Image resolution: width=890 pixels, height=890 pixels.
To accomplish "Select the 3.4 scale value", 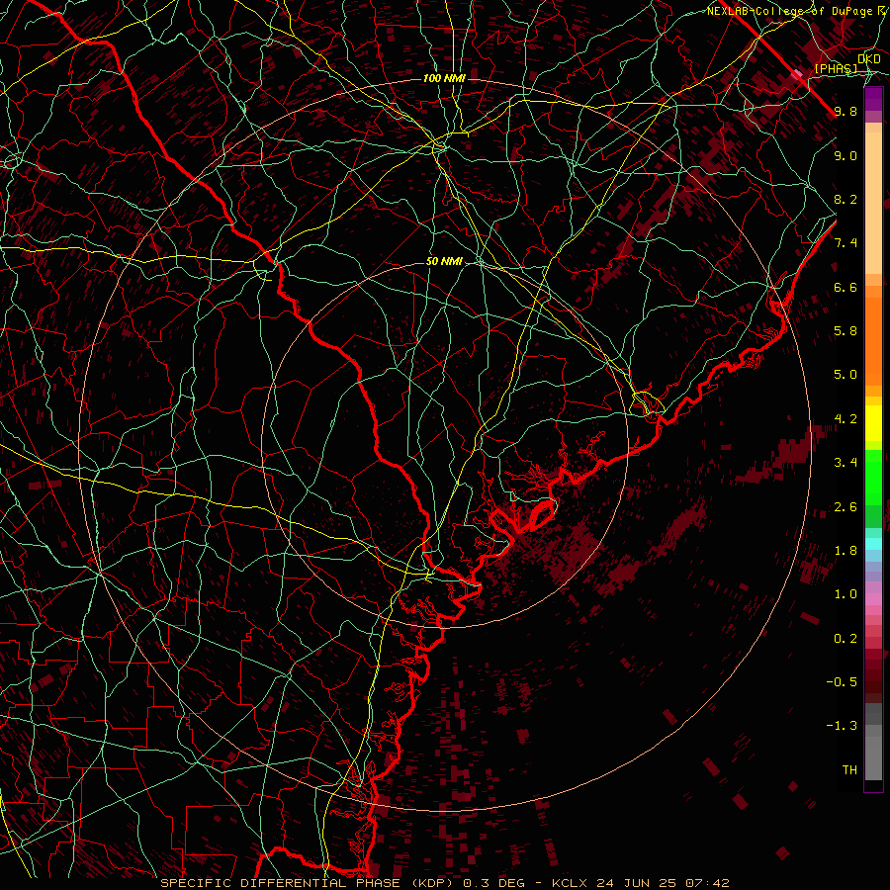I will 845,463.
